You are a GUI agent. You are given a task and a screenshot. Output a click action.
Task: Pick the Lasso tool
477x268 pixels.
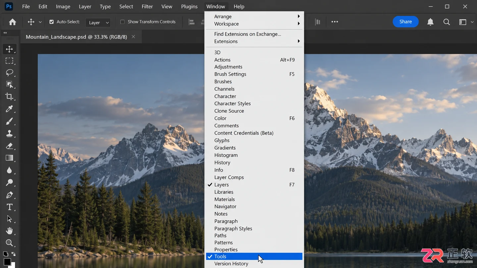pos(9,72)
